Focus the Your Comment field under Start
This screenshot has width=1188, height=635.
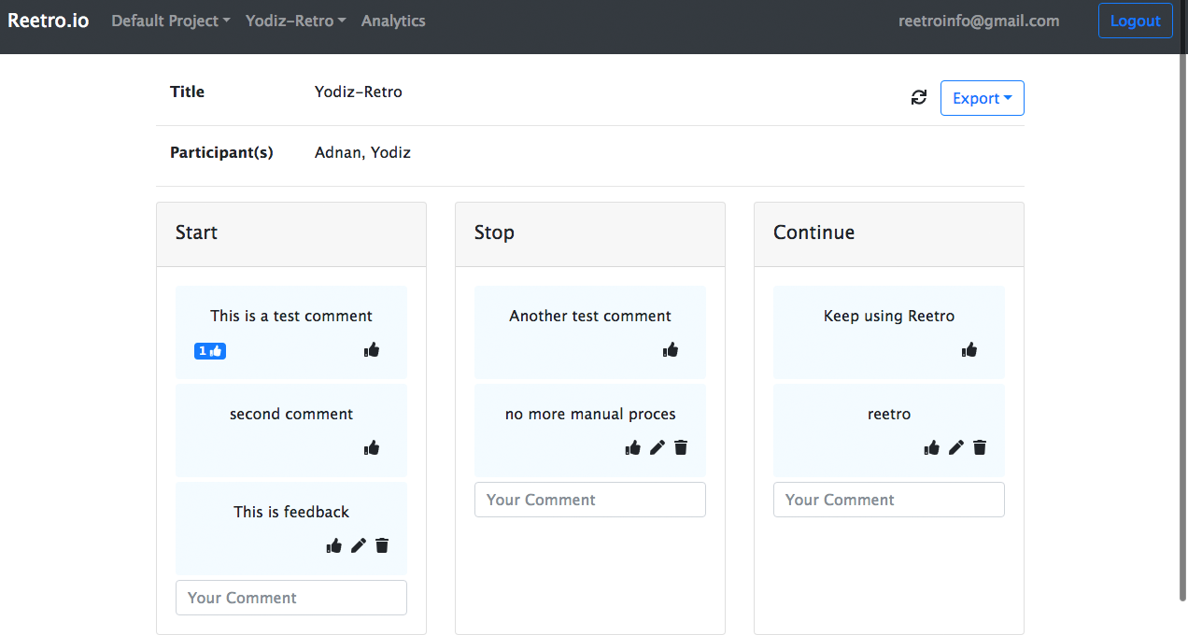pos(291,598)
